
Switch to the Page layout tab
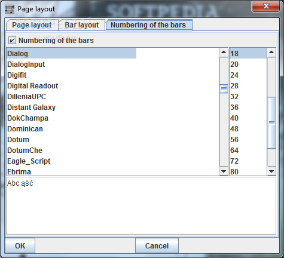click(32, 25)
